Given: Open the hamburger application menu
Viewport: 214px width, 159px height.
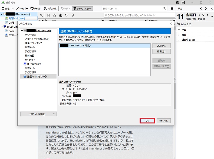Looking at the screenshot, I should (x=172, y=9).
